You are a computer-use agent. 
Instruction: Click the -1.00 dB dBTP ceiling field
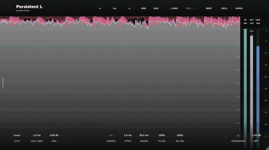[256, 135]
